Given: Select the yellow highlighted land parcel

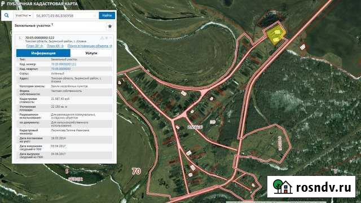Looking at the screenshot, I should [x=276, y=35].
